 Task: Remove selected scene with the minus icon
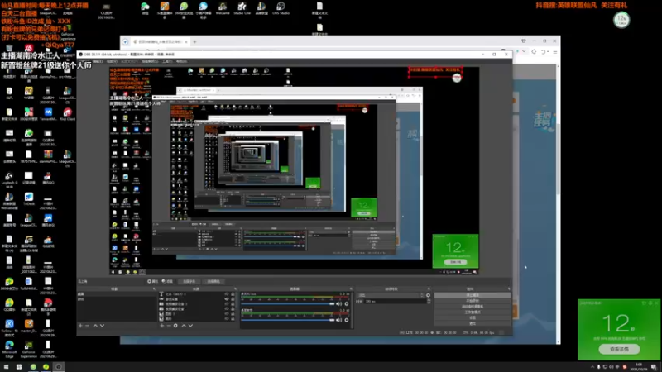point(88,326)
